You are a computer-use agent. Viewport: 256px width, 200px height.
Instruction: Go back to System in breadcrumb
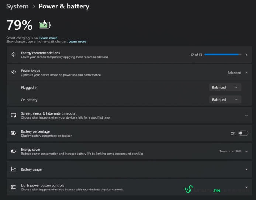click(x=17, y=7)
